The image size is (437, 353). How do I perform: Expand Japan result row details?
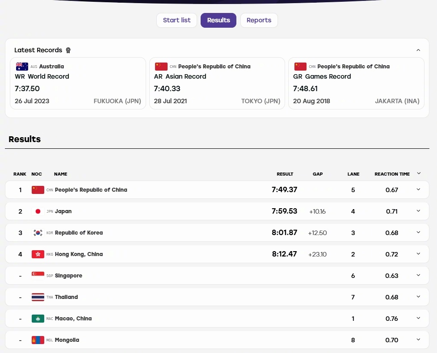click(x=418, y=211)
